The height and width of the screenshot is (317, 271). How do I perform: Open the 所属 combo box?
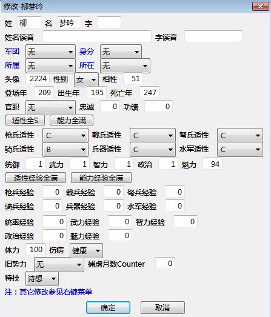coord(50,65)
